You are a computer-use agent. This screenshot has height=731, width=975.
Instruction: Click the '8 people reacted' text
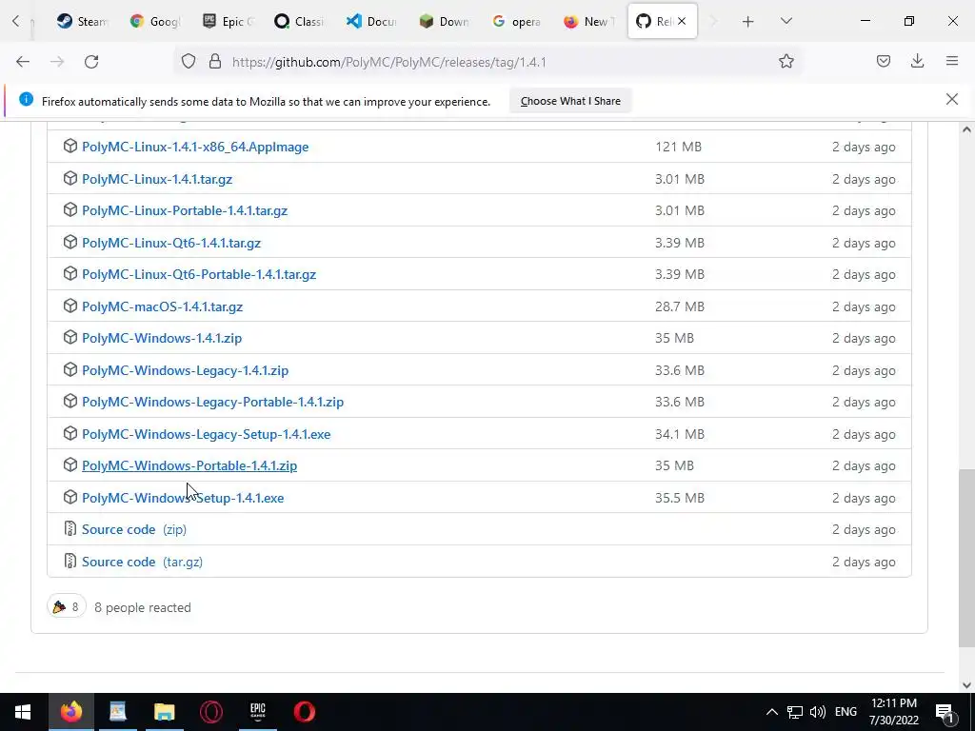143,607
